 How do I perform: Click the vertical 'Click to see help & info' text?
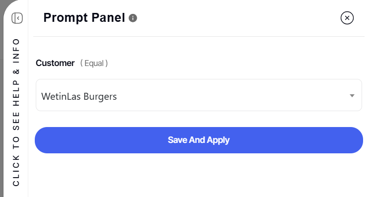tap(16, 112)
